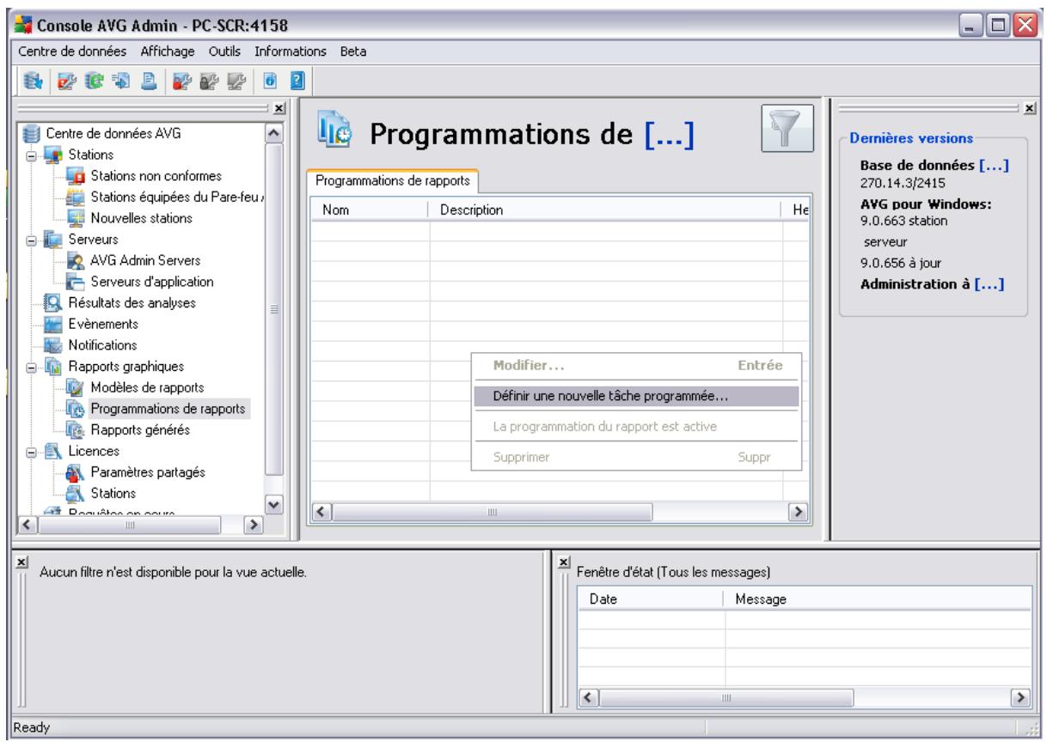1047x742 pixels.
Task: Click the Message column header
Action: (878, 598)
